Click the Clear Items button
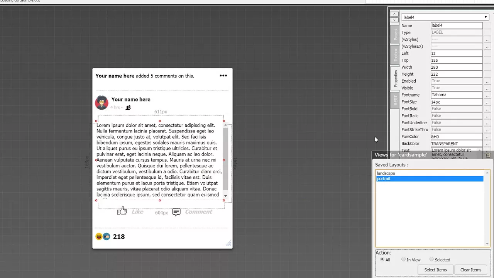494x278 pixels. point(470,270)
